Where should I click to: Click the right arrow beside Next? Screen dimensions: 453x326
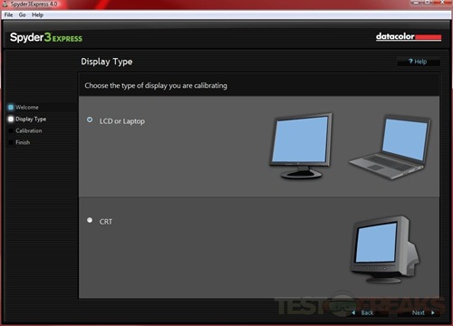click(x=433, y=312)
